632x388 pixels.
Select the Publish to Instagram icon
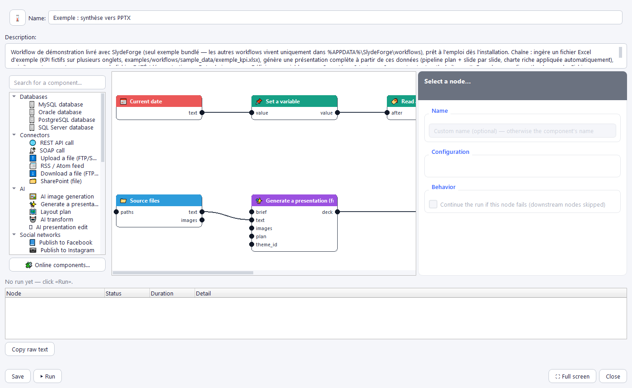tap(33, 250)
